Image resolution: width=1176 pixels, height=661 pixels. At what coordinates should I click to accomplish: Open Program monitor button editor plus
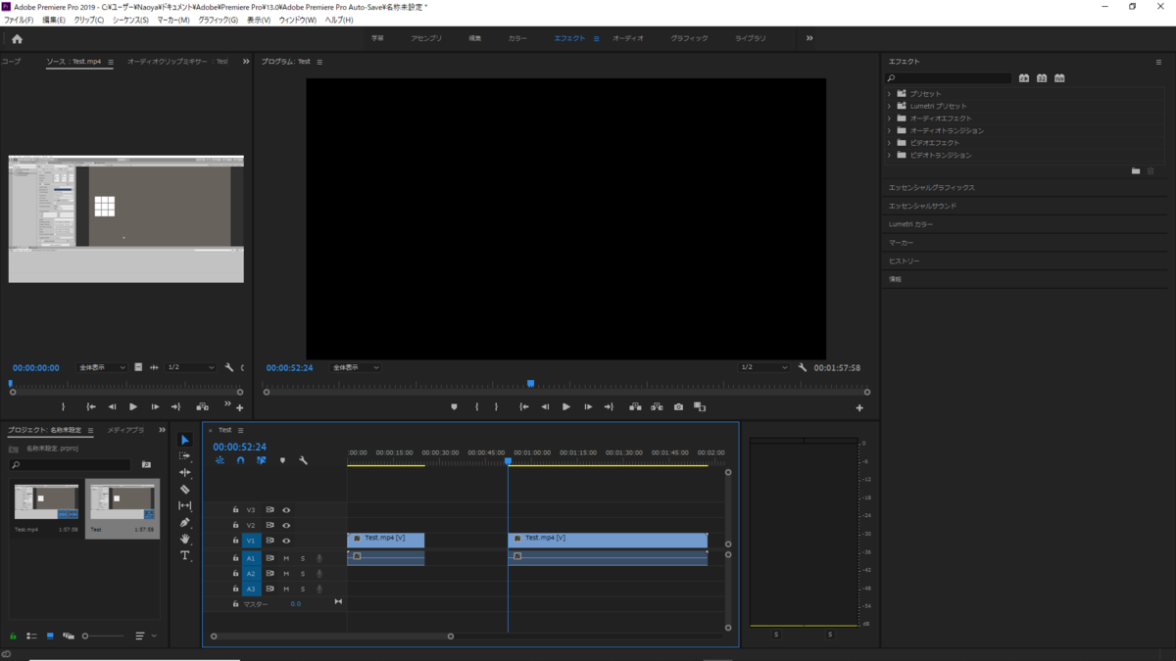point(859,407)
